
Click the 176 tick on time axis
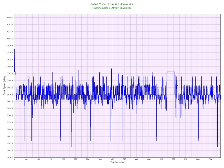pyautogui.click(x=63, y=159)
